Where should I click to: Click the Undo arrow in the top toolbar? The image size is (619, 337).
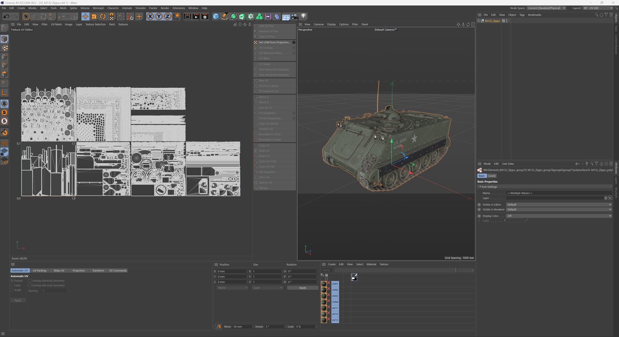tap(6, 16)
